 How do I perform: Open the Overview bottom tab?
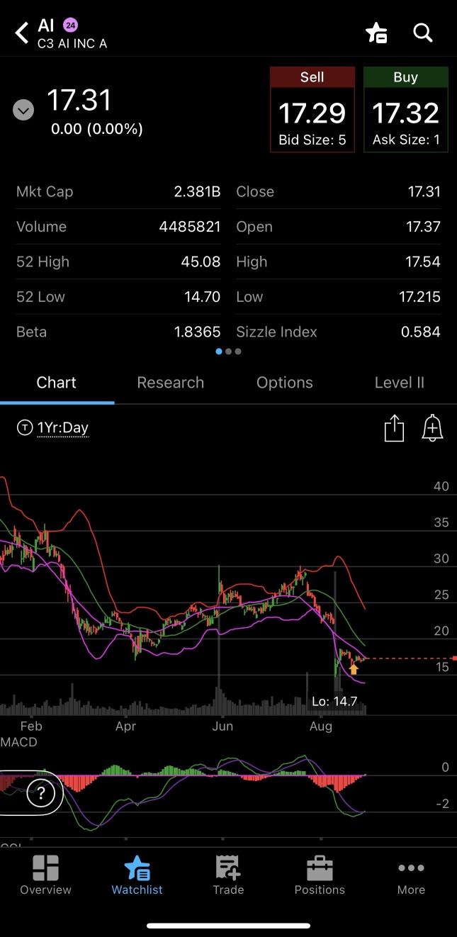[45, 875]
